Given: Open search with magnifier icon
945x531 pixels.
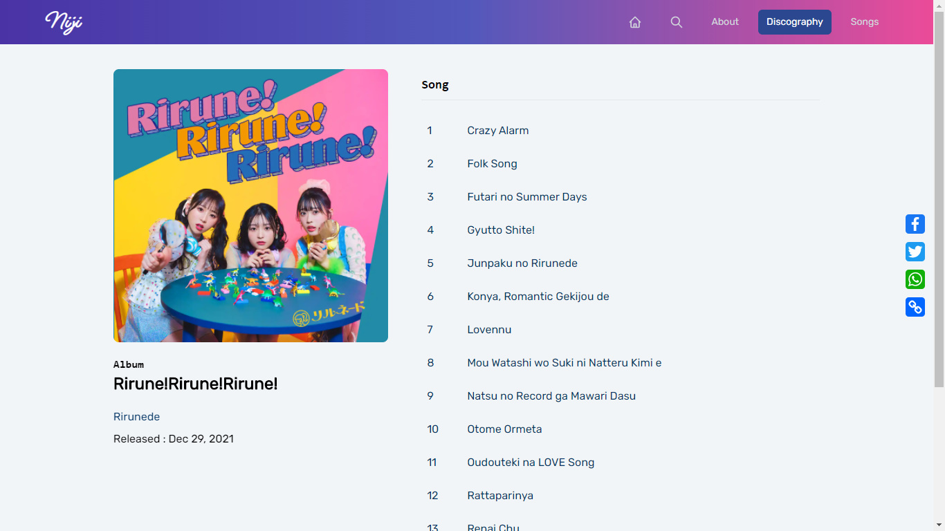Looking at the screenshot, I should 677,22.
